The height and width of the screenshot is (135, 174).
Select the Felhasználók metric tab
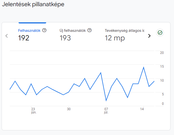[29, 30]
